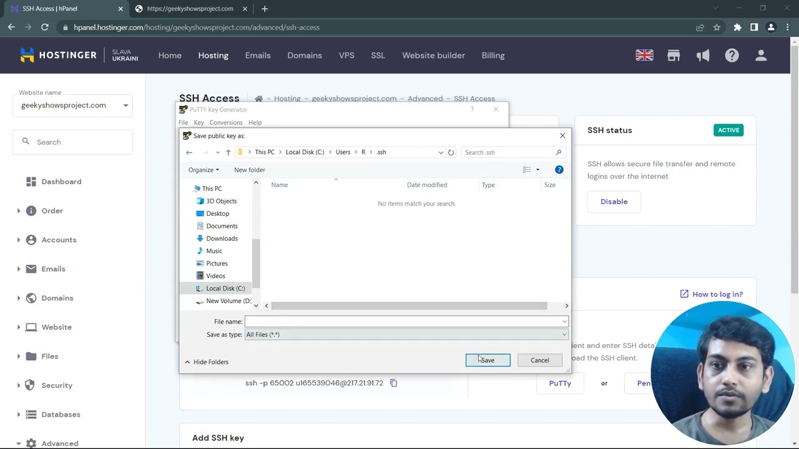Select Videos in the navigation tree
The height and width of the screenshot is (449, 799).
pyautogui.click(x=215, y=276)
